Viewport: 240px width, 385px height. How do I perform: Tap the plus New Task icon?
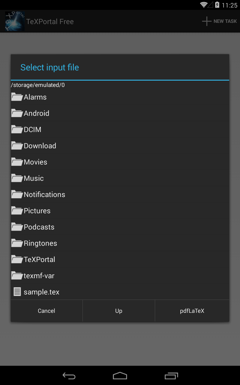(x=207, y=21)
